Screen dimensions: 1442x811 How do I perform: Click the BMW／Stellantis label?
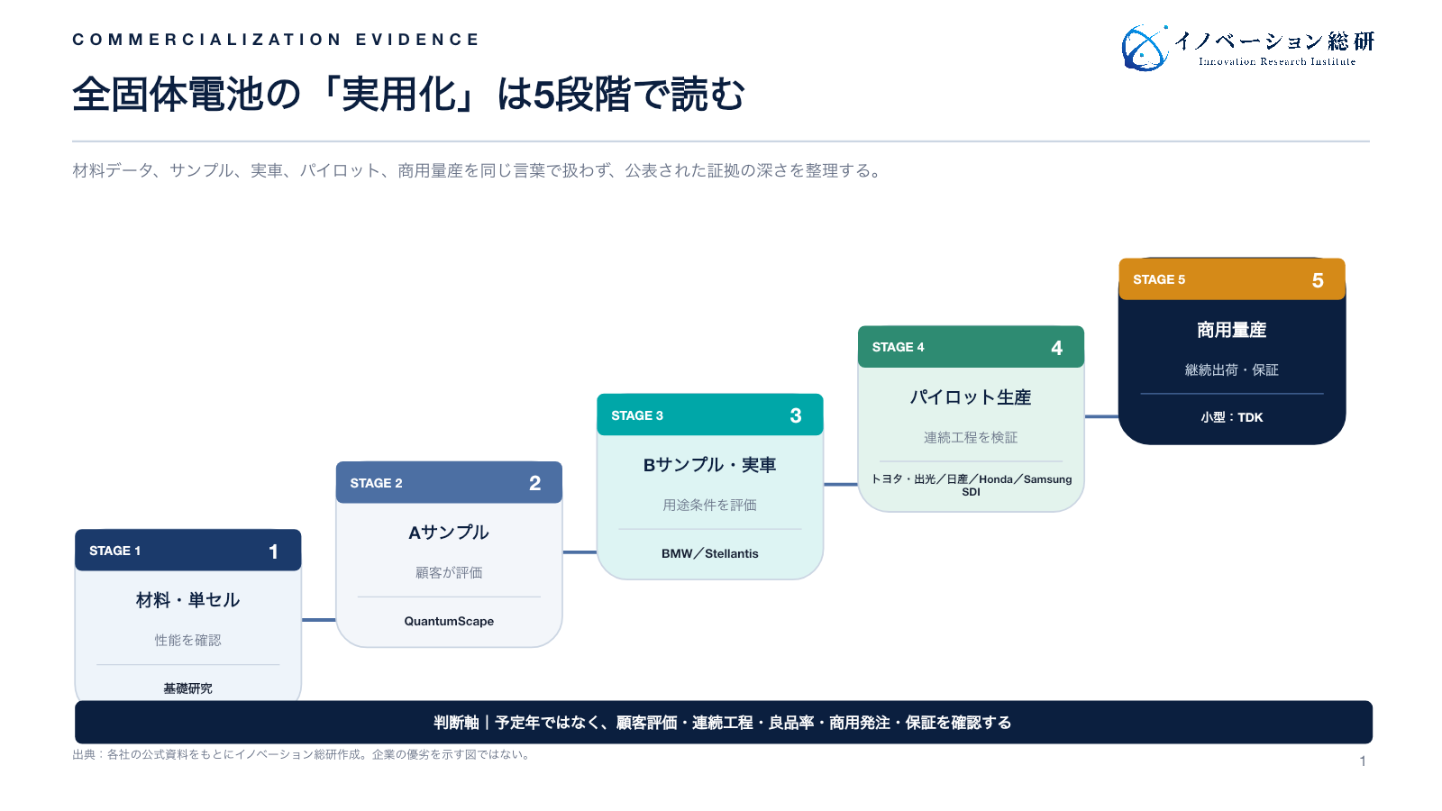tap(710, 553)
